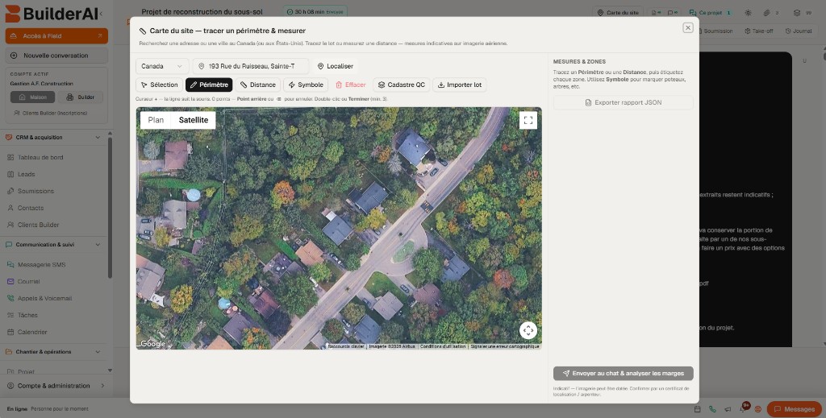The height and width of the screenshot is (418, 826).
Task: Click the address search field
Action: 251,66
